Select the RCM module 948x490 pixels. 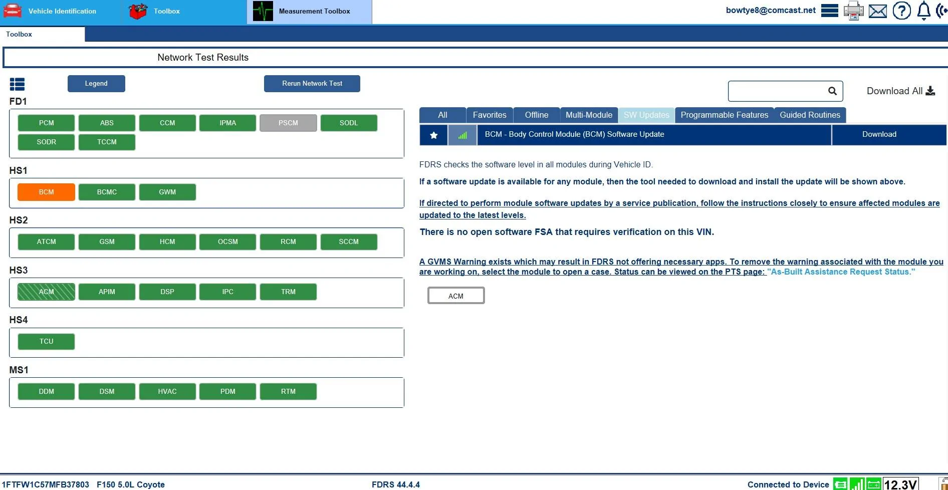pos(288,241)
